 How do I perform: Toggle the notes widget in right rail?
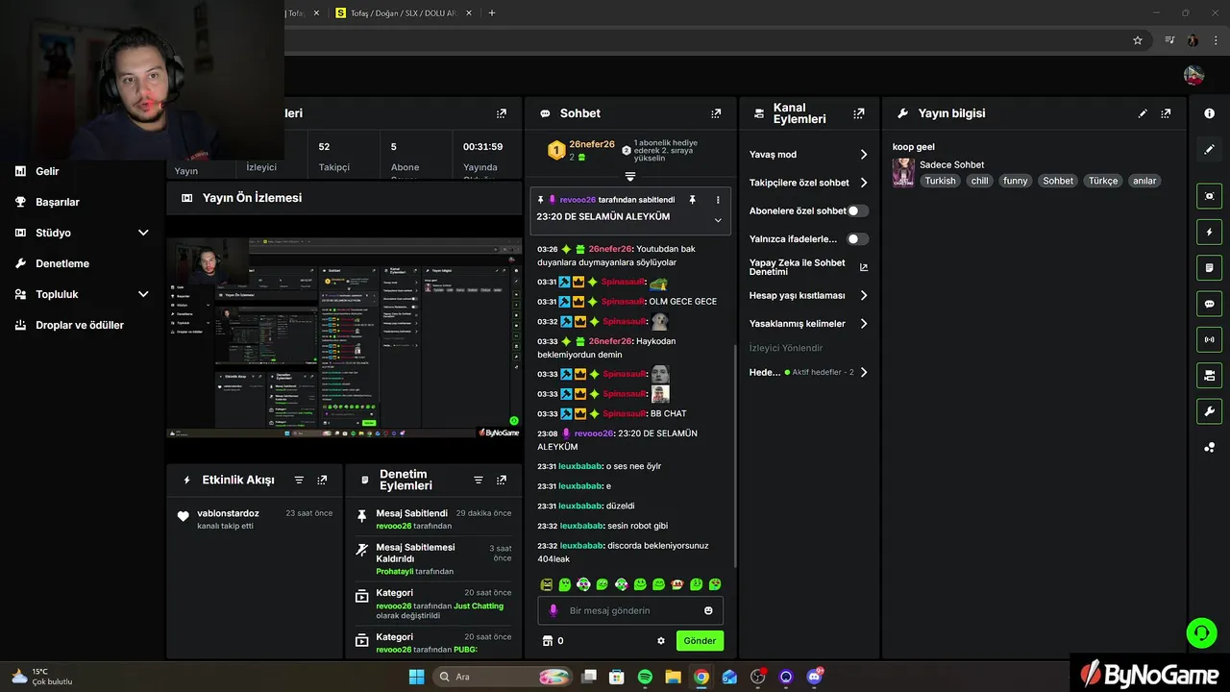click(x=1209, y=267)
